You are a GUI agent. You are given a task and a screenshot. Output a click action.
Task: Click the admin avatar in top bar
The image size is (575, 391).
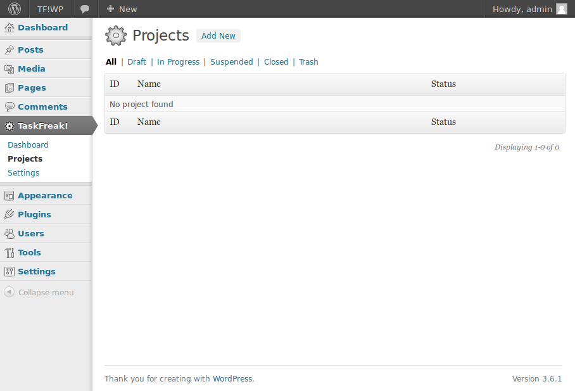(x=562, y=9)
